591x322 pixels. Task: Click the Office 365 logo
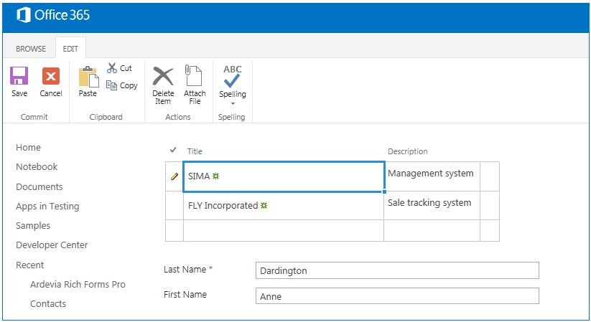52,16
